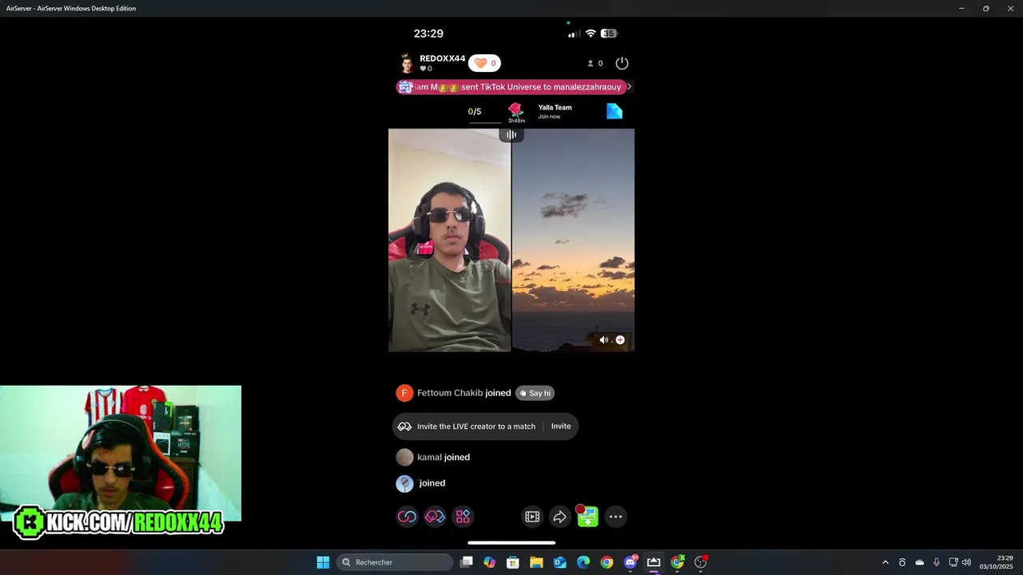Open Outlook from the taskbar
Viewport: 1023px width, 575px height.
560,562
